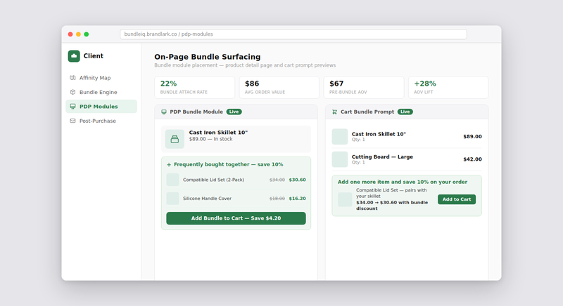Viewport: 563px width, 306px height.
Task: Click "$89.00 — In stock" text
Action: coord(210,139)
